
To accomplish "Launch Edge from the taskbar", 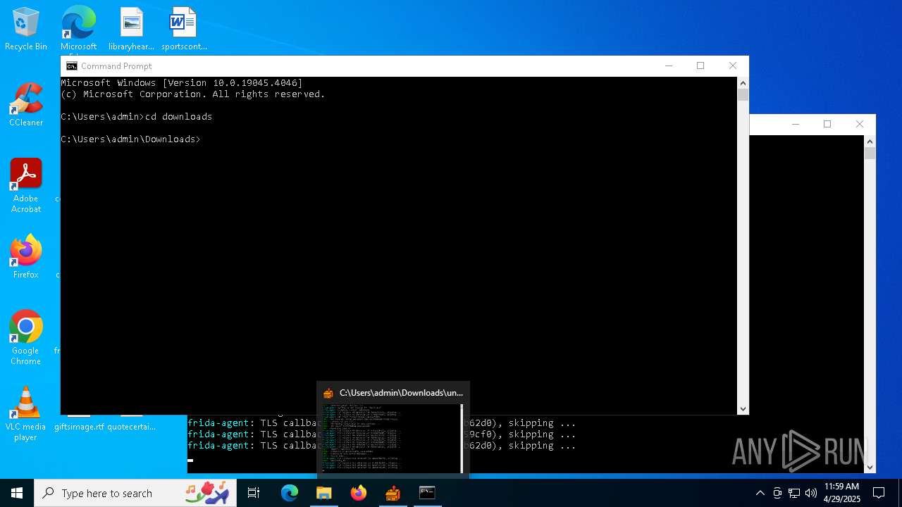I will click(x=290, y=493).
